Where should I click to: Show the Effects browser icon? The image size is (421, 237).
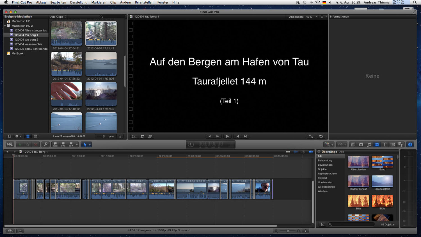point(353,144)
